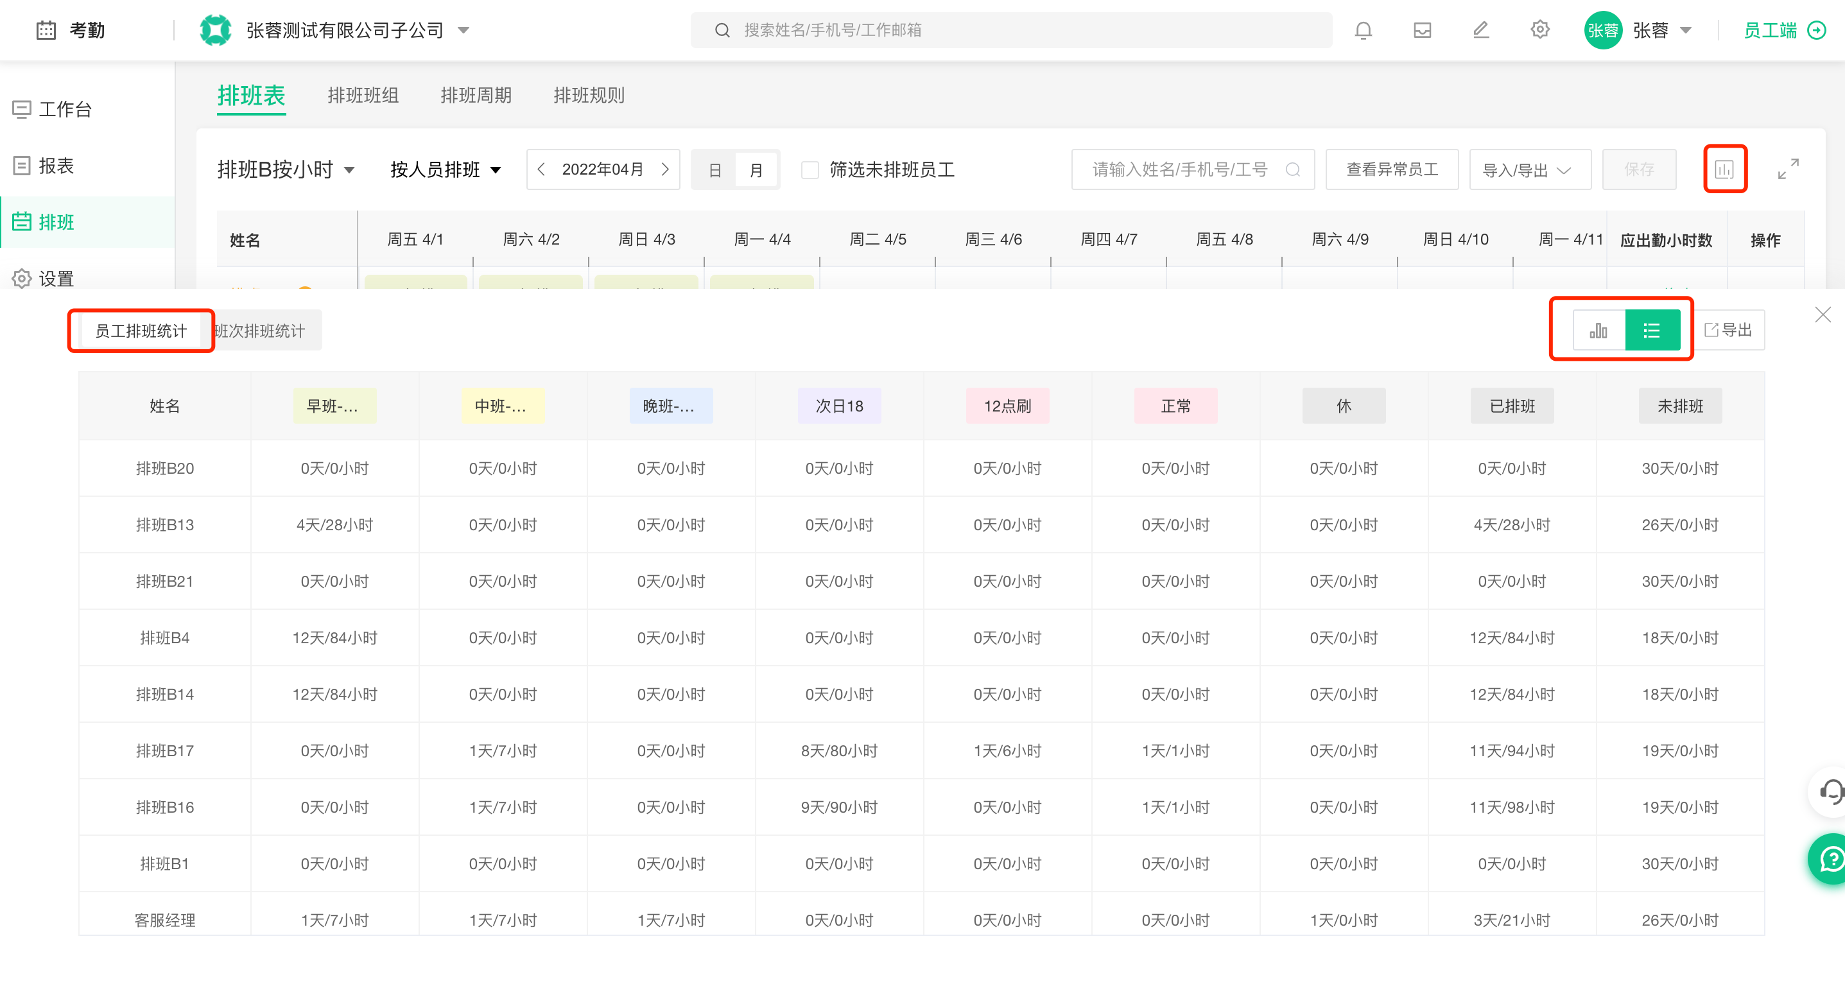Click 查看异常员工 button
This screenshot has height=986, width=1845.
[x=1392, y=169]
